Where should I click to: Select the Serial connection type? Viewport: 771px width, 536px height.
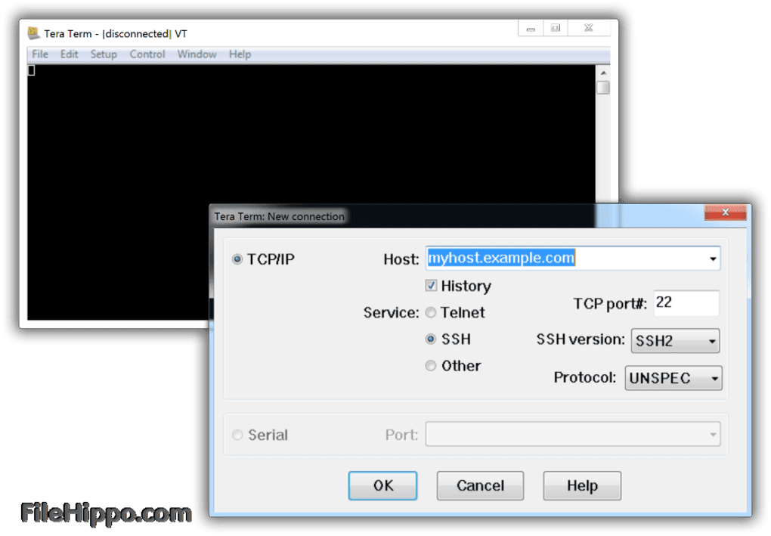pyautogui.click(x=237, y=435)
